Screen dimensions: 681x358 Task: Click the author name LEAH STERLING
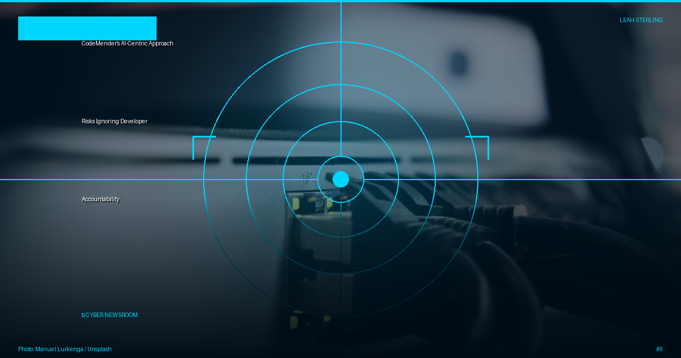click(641, 20)
